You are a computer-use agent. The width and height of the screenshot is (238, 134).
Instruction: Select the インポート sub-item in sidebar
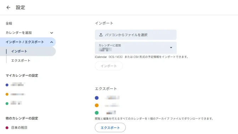pos(28,51)
